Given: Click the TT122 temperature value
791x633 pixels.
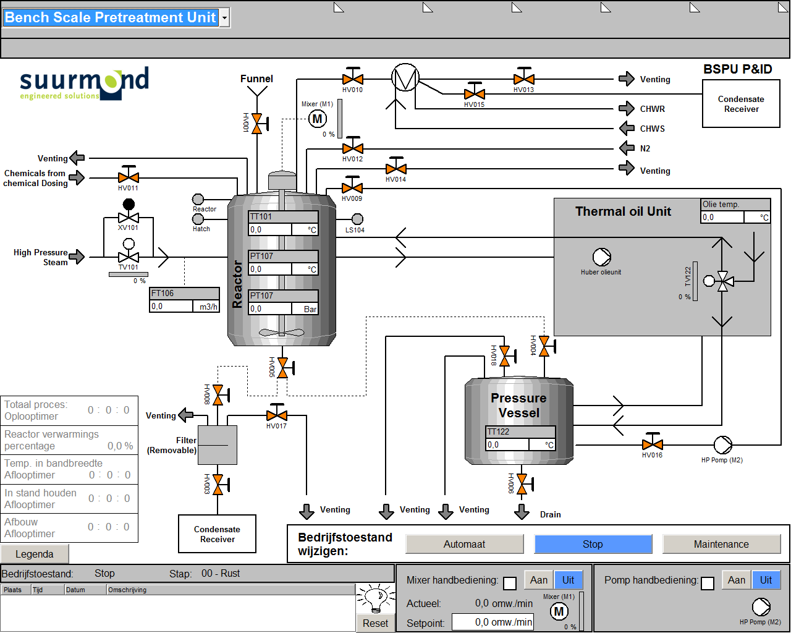Looking at the screenshot, I should click(507, 444).
